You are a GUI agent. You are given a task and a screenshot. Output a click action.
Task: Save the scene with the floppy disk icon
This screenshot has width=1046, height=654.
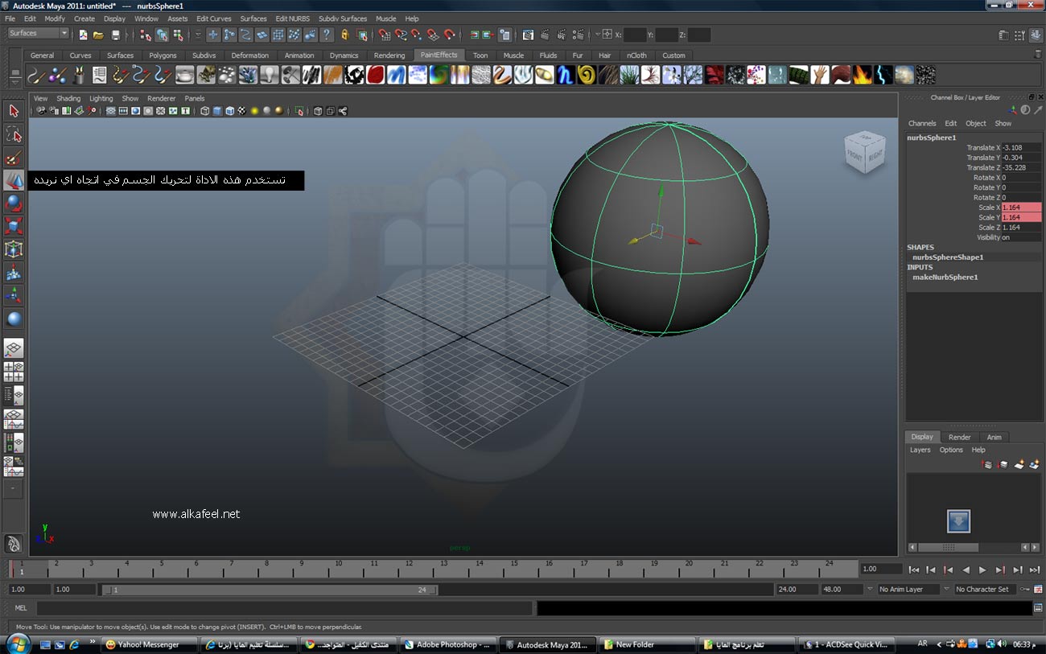[116, 35]
